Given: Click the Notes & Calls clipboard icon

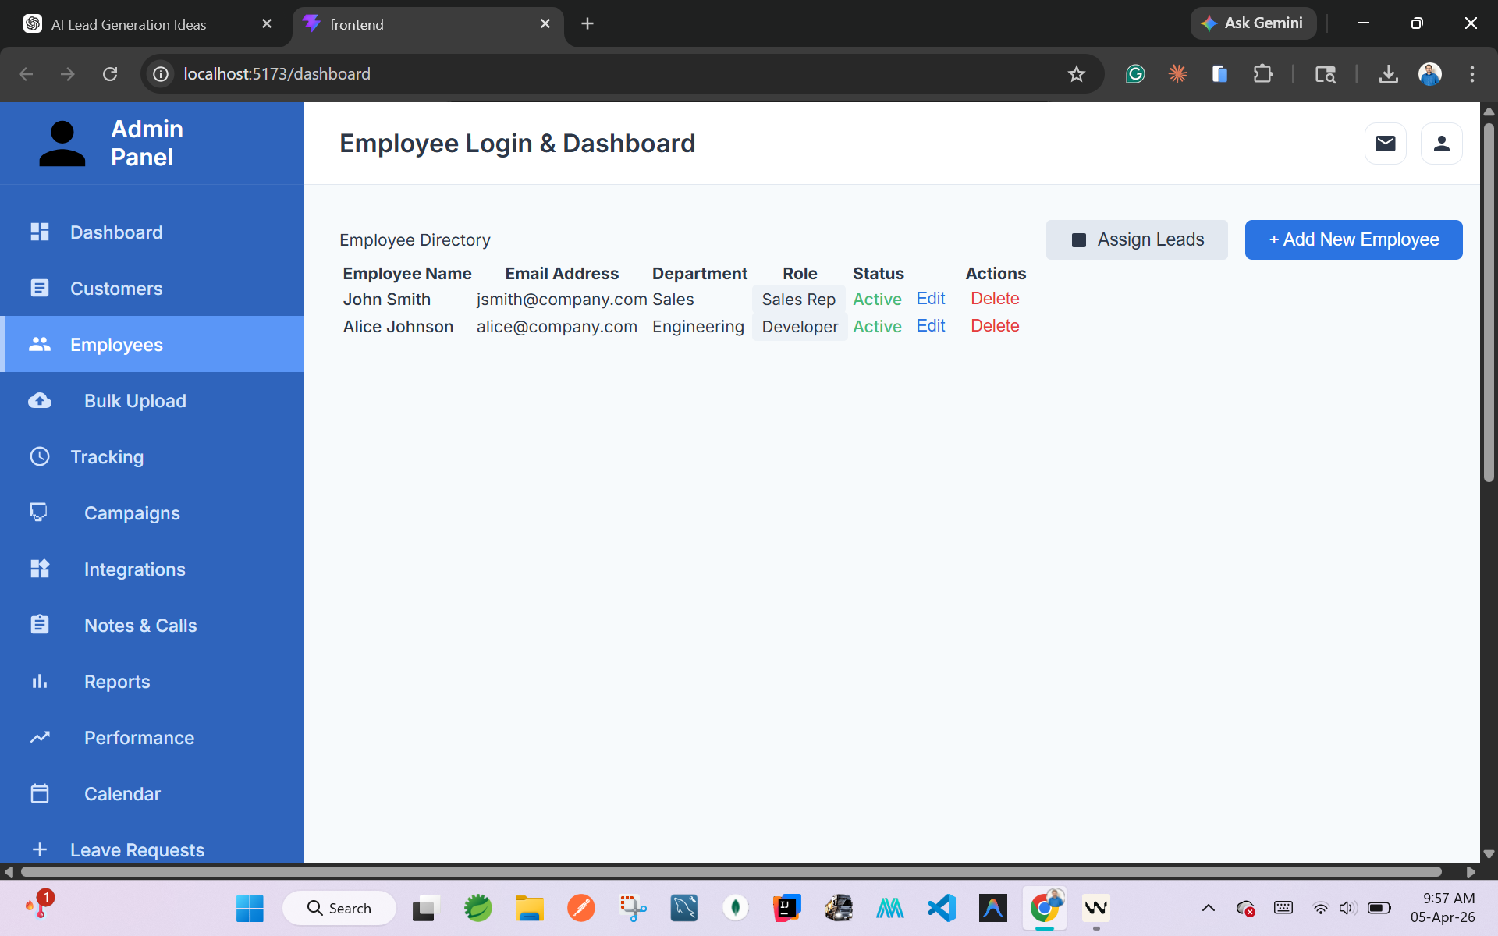Looking at the screenshot, I should coord(40,625).
